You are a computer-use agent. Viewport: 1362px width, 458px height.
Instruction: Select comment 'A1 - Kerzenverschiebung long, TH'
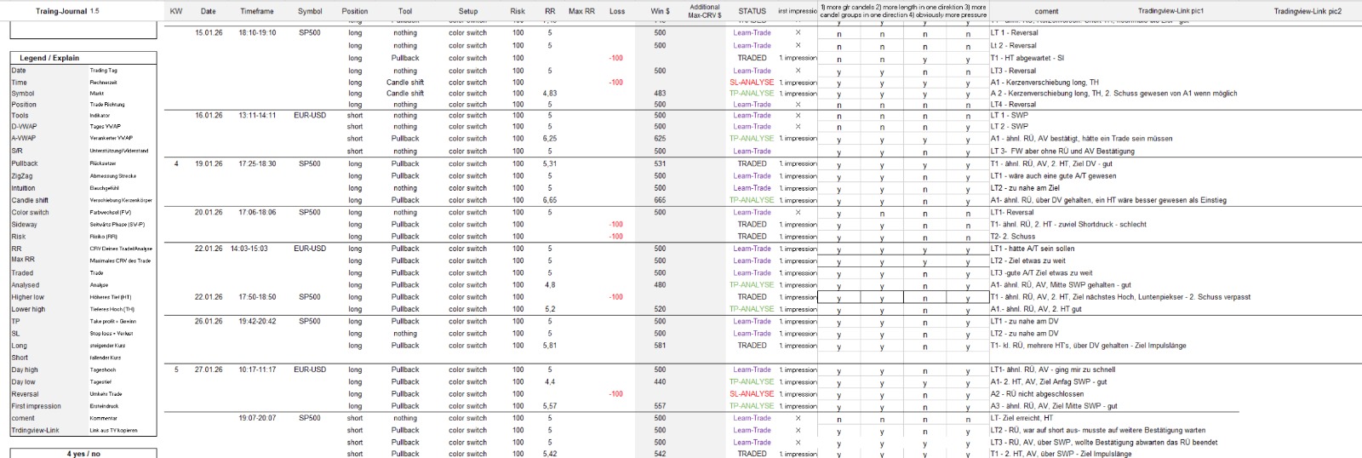[1044, 83]
